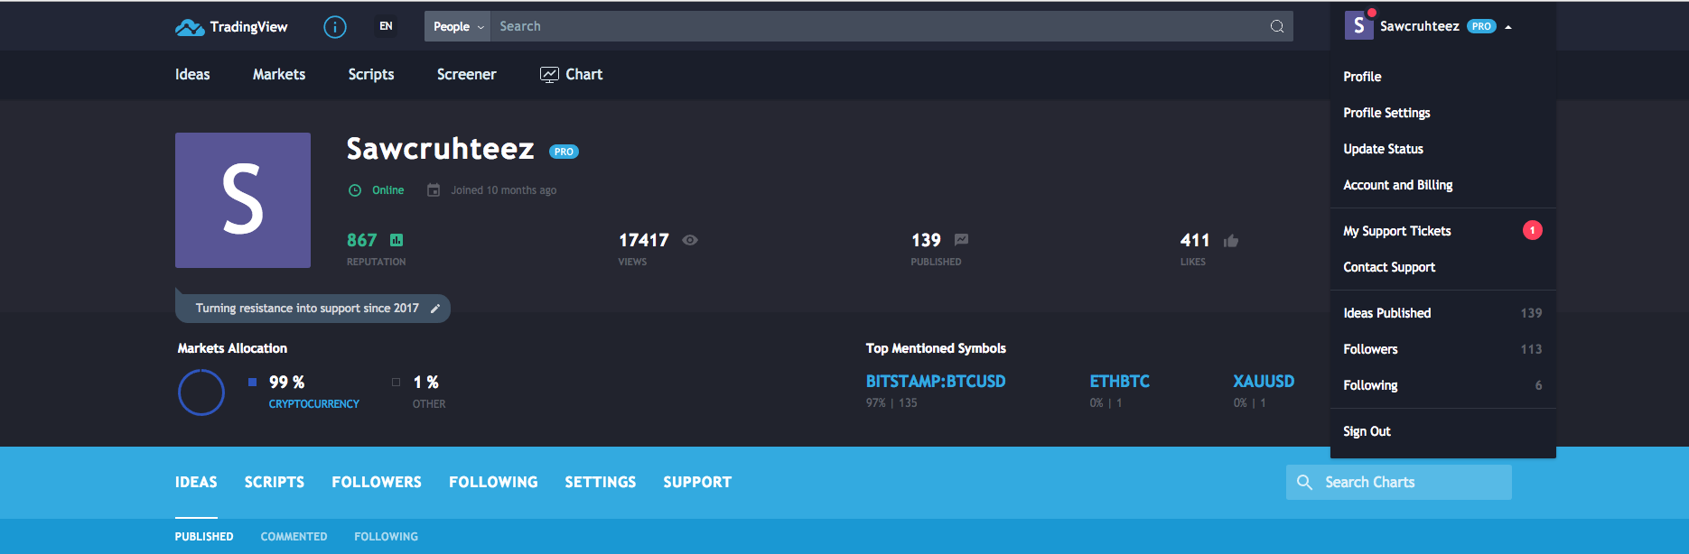Open Profile Settings from user menu
The height and width of the screenshot is (554, 1689).
(x=1442, y=113)
